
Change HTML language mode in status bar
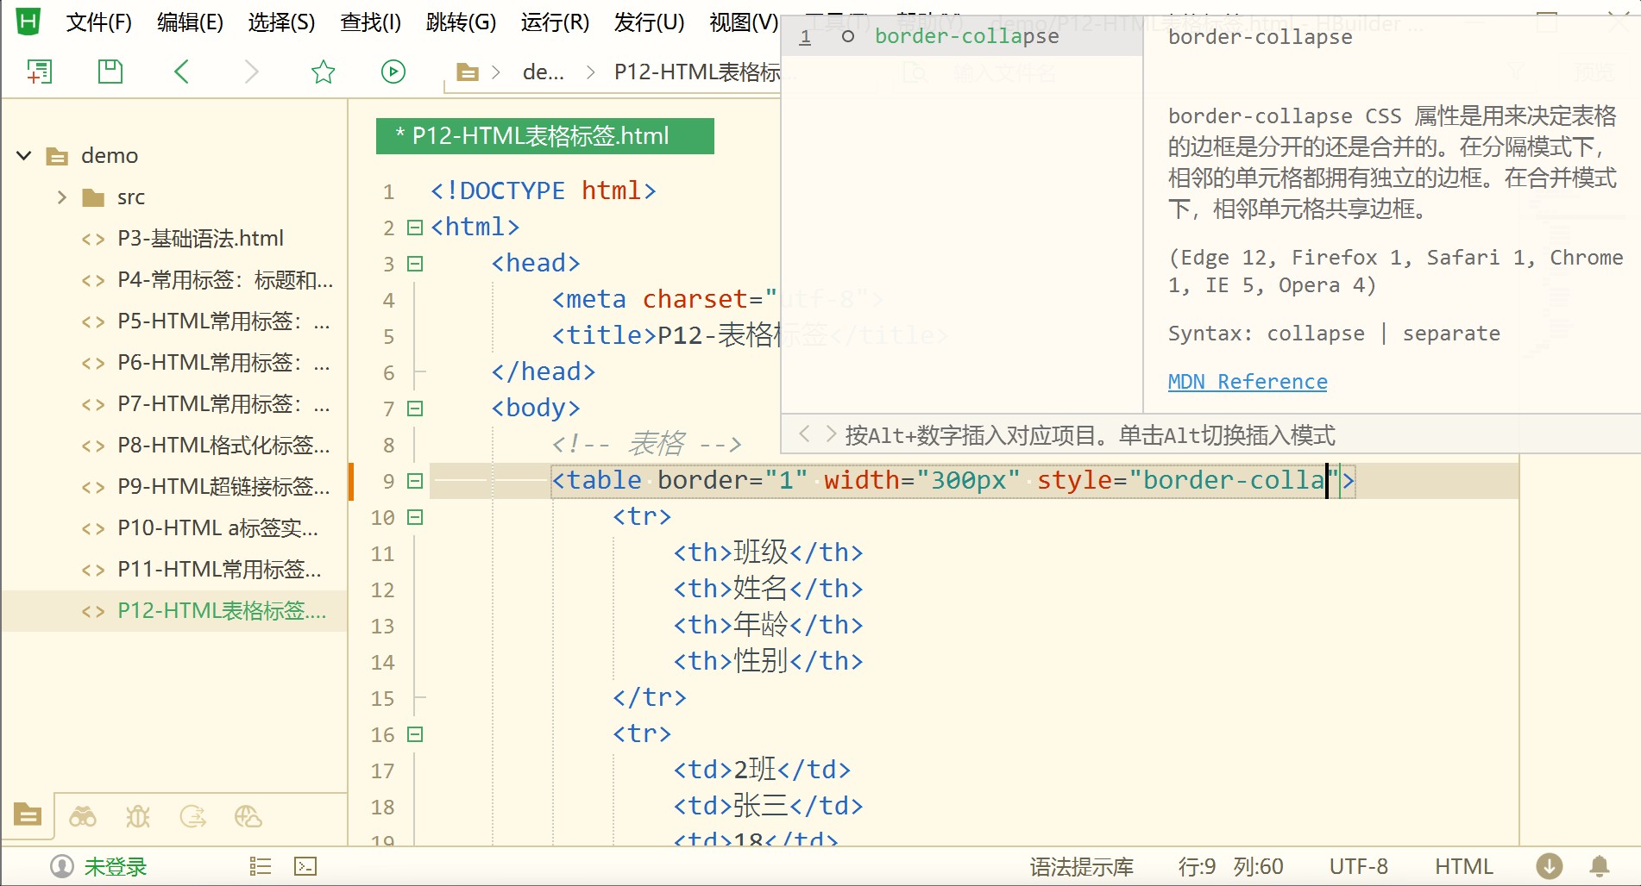click(1463, 866)
